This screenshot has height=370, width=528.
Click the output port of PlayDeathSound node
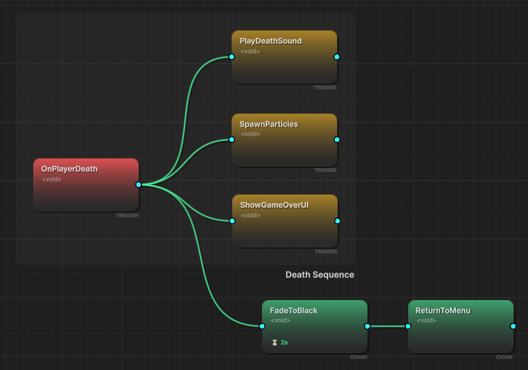[x=337, y=57]
